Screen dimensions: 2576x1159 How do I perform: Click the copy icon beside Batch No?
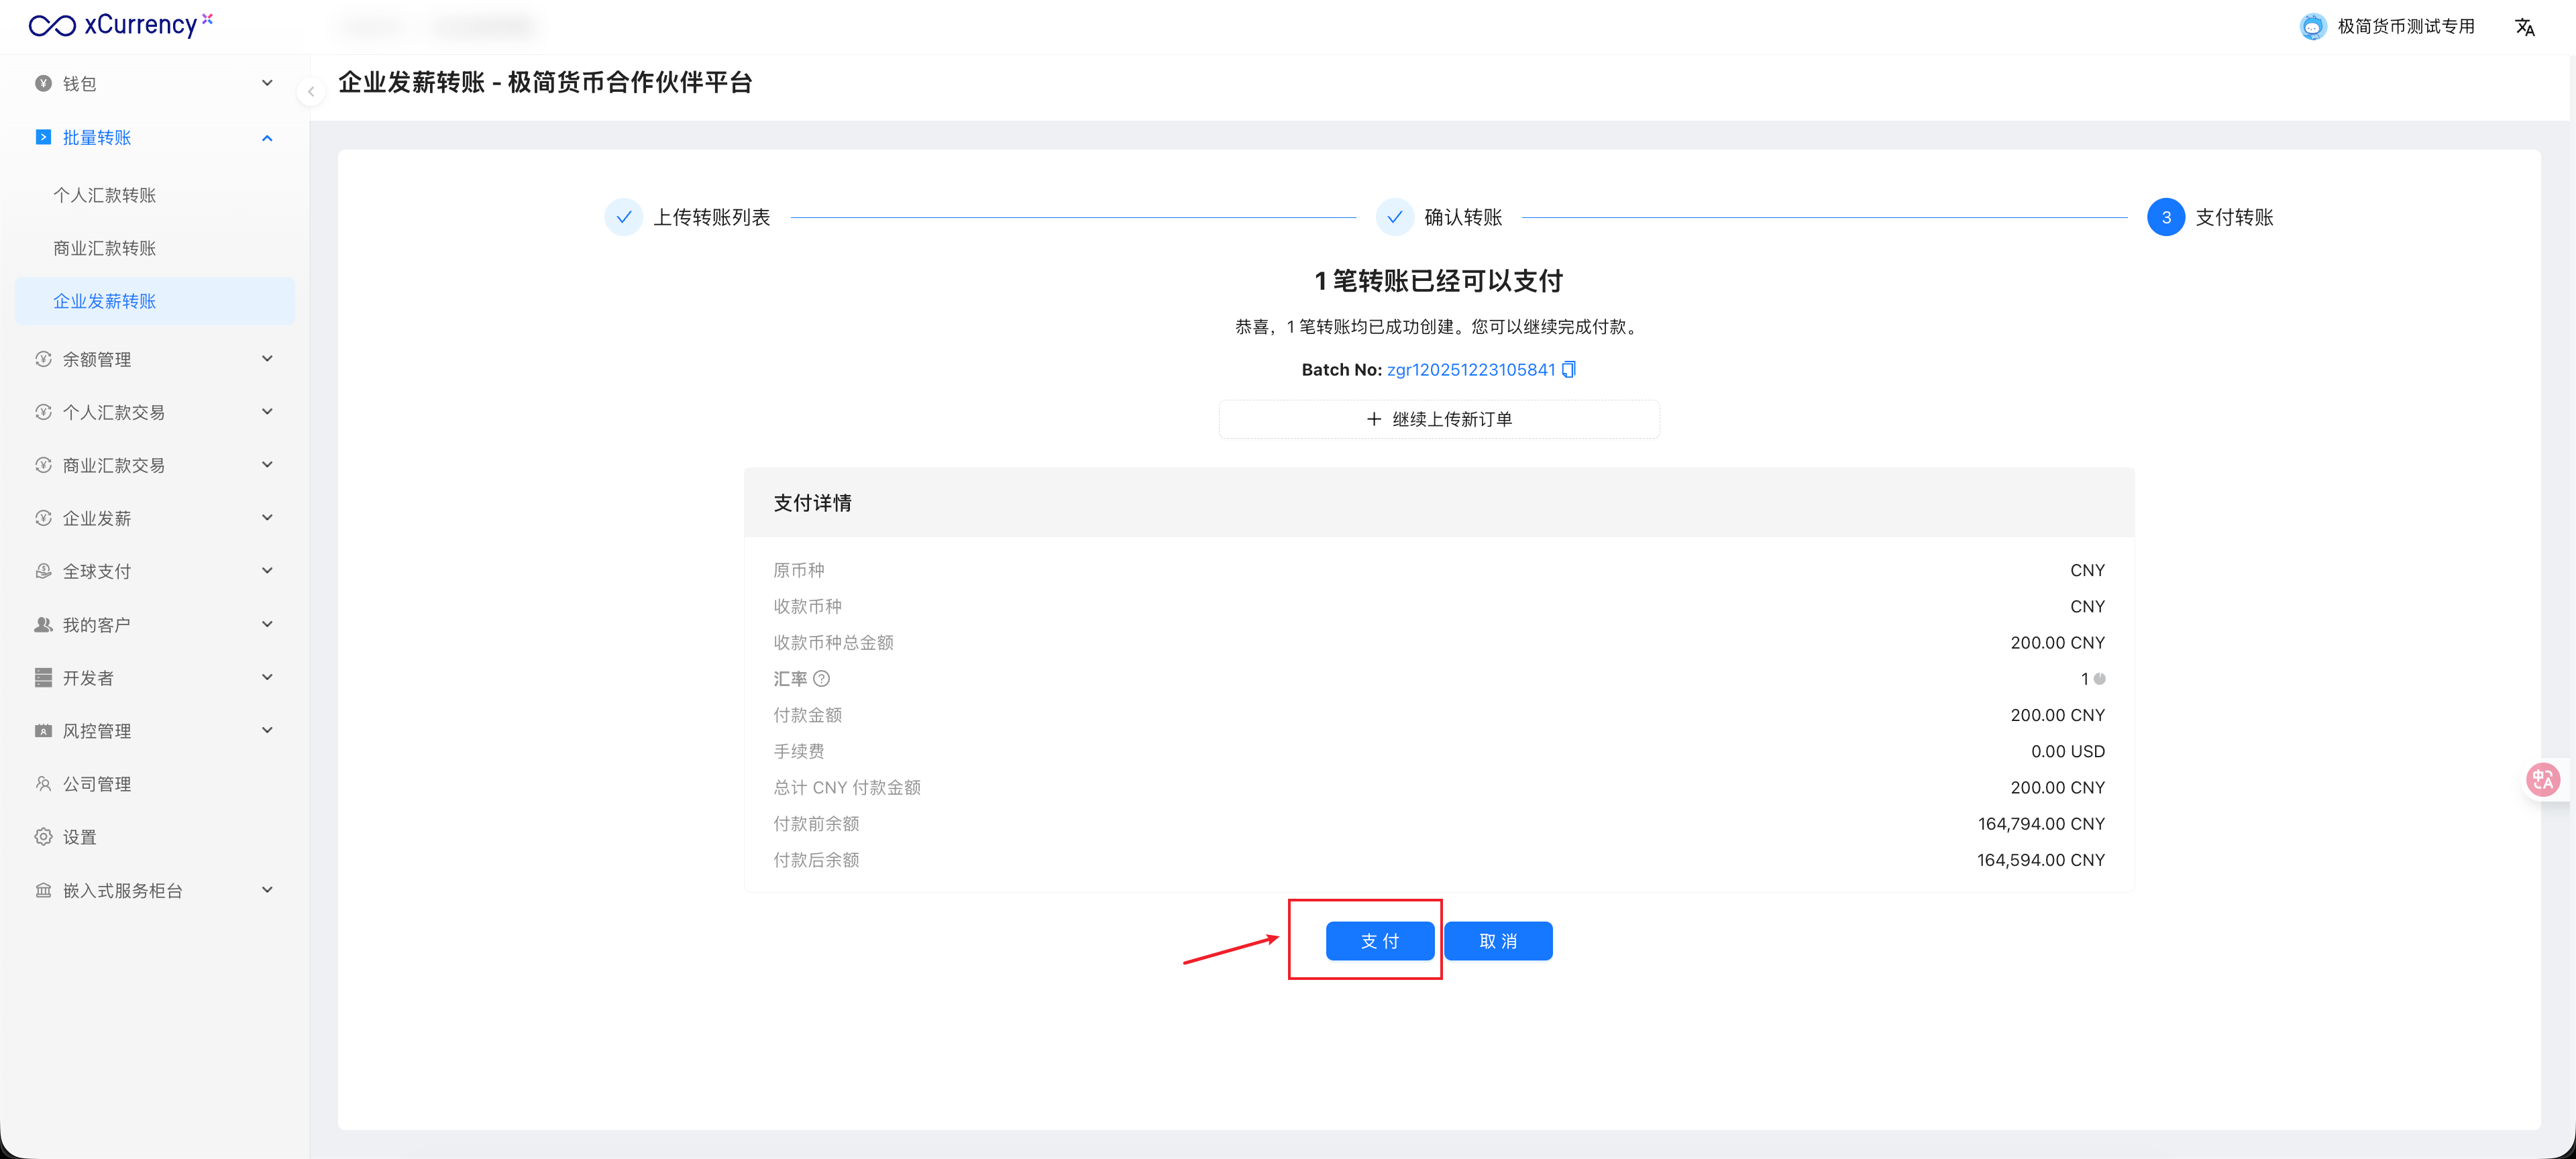1568,369
